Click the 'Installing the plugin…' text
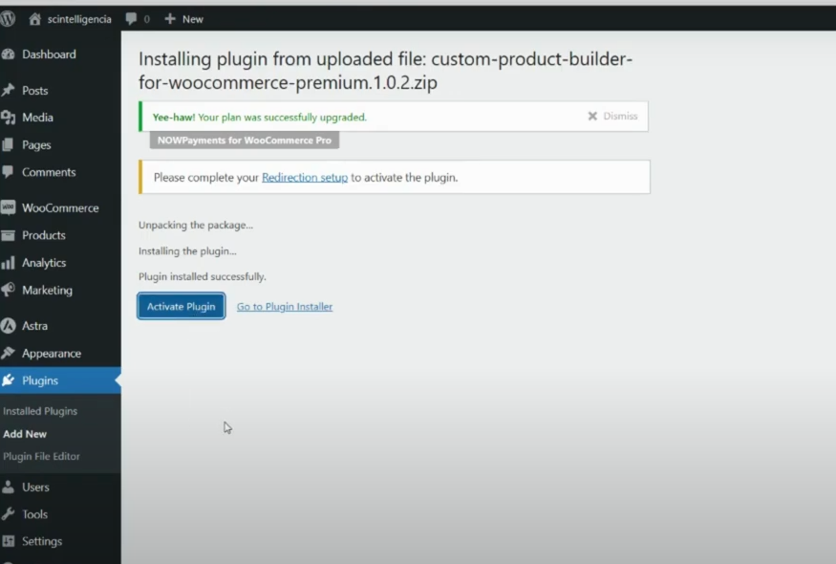Viewport: 836px width, 564px height. pos(187,250)
